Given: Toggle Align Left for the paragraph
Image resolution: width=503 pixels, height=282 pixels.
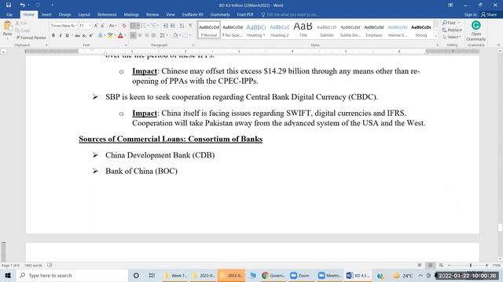Looking at the screenshot, I should click(133, 35).
